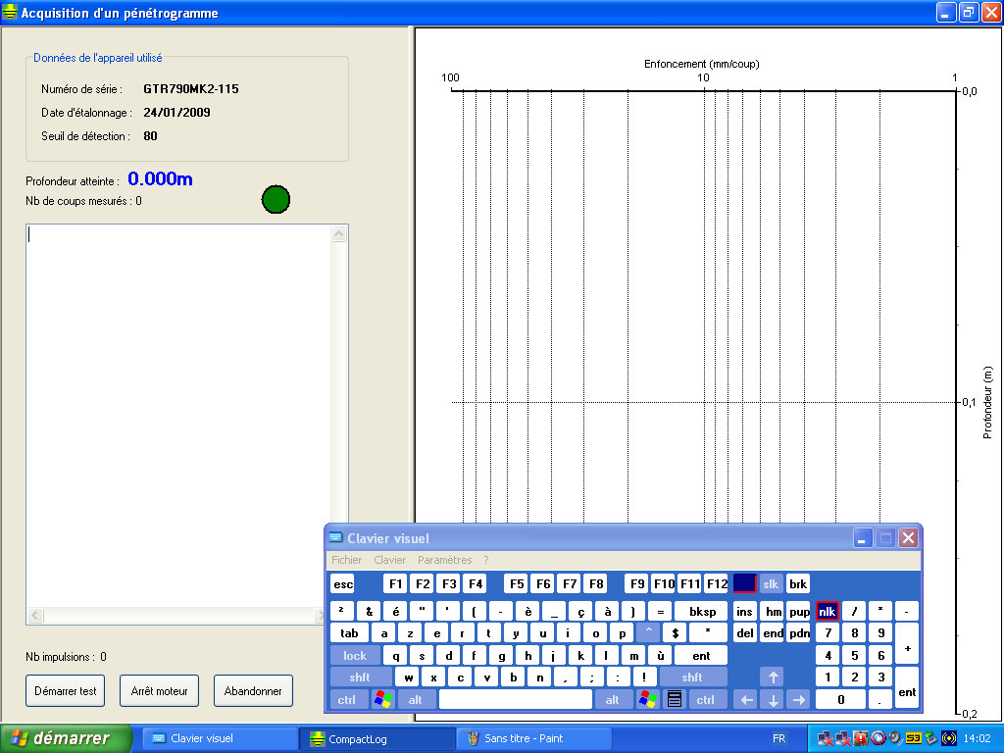1004x753 pixels.
Task: Click the circumflex ^ key
Action: (648, 633)
